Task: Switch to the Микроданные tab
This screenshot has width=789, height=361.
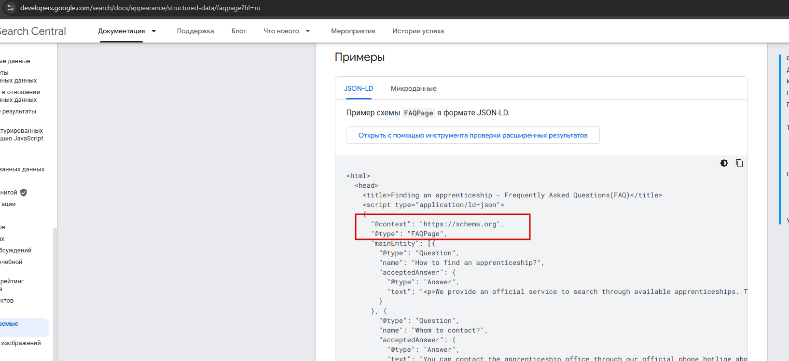Action: point(413,89)
